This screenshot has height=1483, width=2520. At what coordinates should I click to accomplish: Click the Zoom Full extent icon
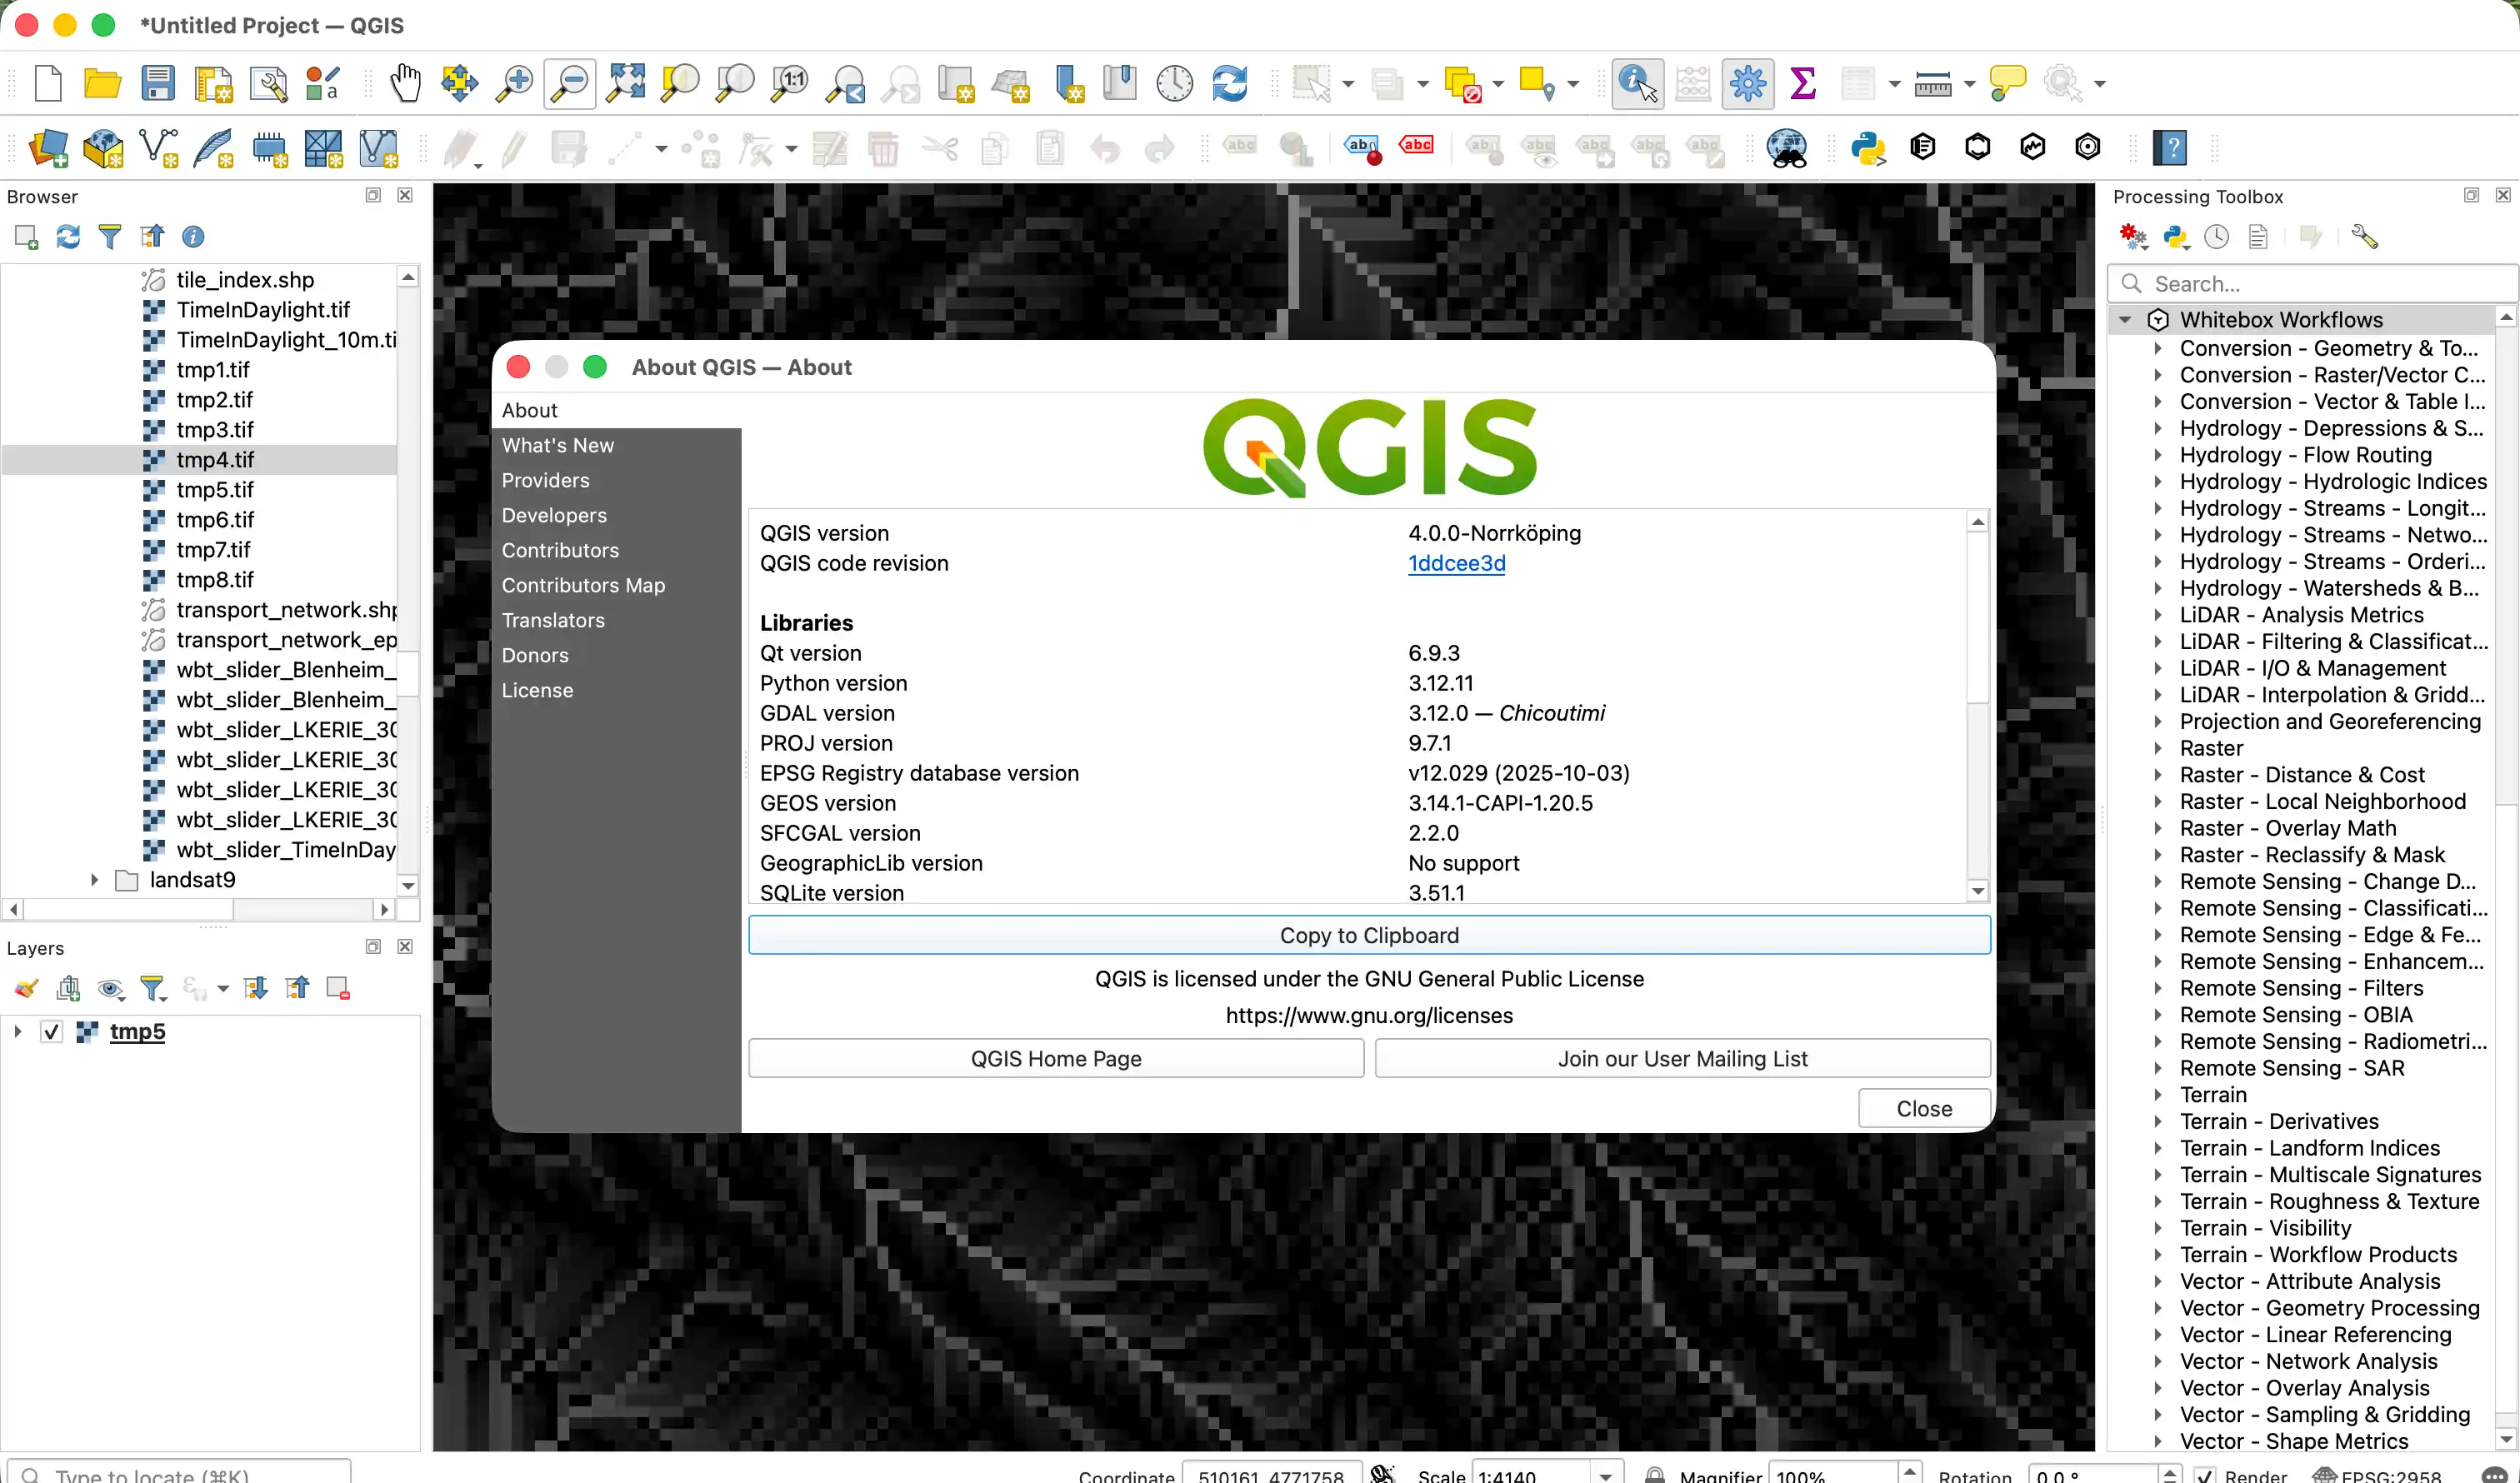[626, 83]
